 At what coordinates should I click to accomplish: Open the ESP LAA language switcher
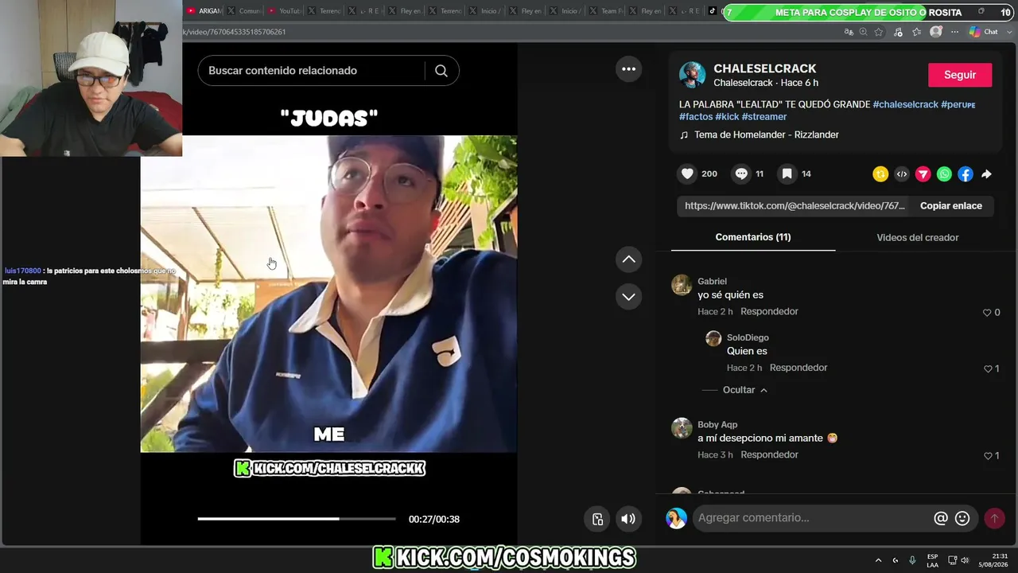tap(932, 560)
